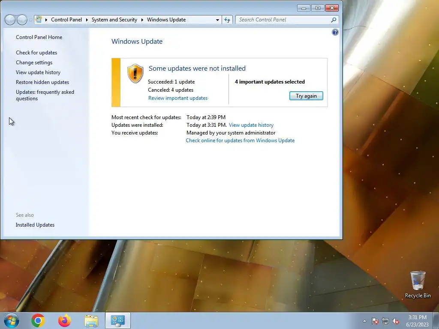This screenshot has width=439, height=329.
Task: Minimize the Windows Update window
Action: tap(304, 8)
